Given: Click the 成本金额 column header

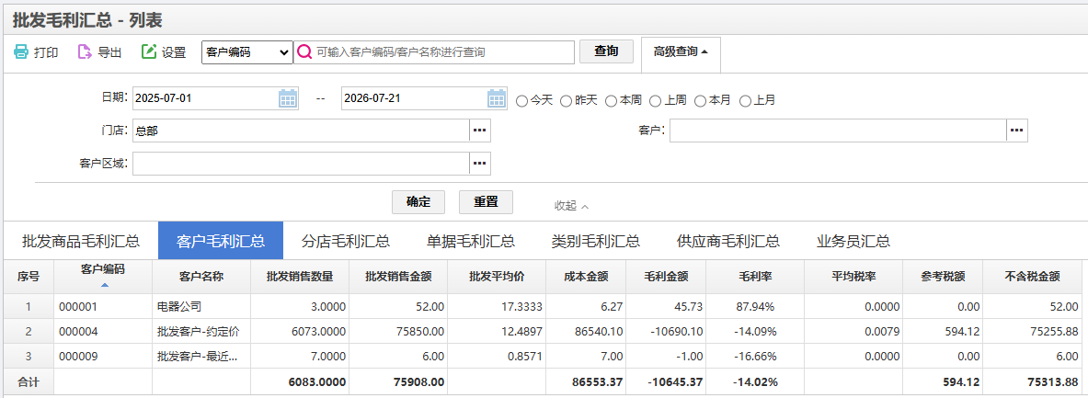Looking at the screenshot, I should pos(587,276).
